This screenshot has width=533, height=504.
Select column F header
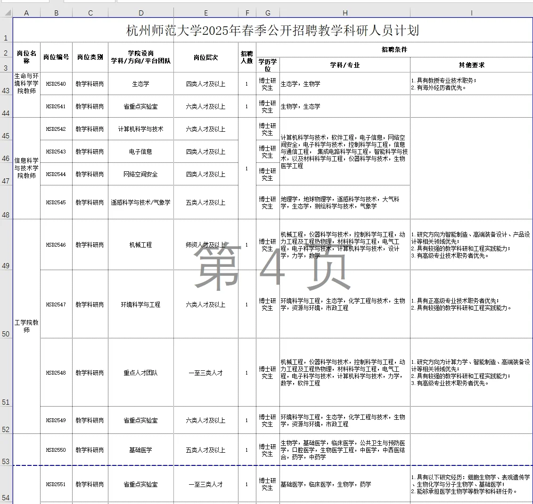[247, 13]
